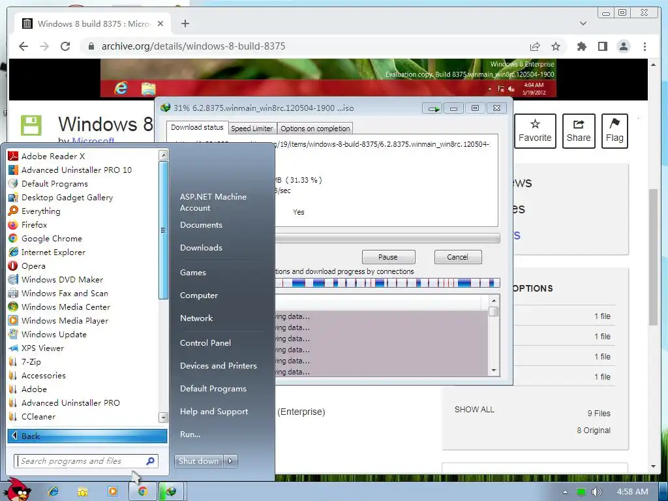Click Favorite on the archive.org page

(x=535, y=130)
